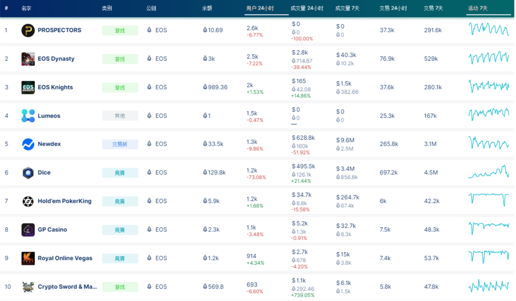
Task: Sort by the 公链 column header
Action: coord(151,8)
